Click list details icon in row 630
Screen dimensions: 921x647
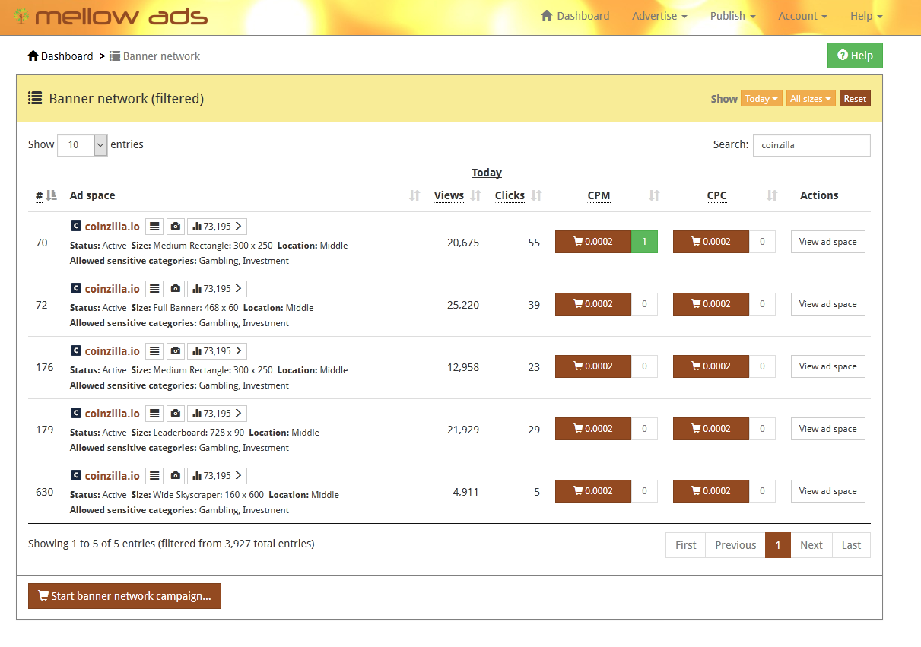click(154, 475)
